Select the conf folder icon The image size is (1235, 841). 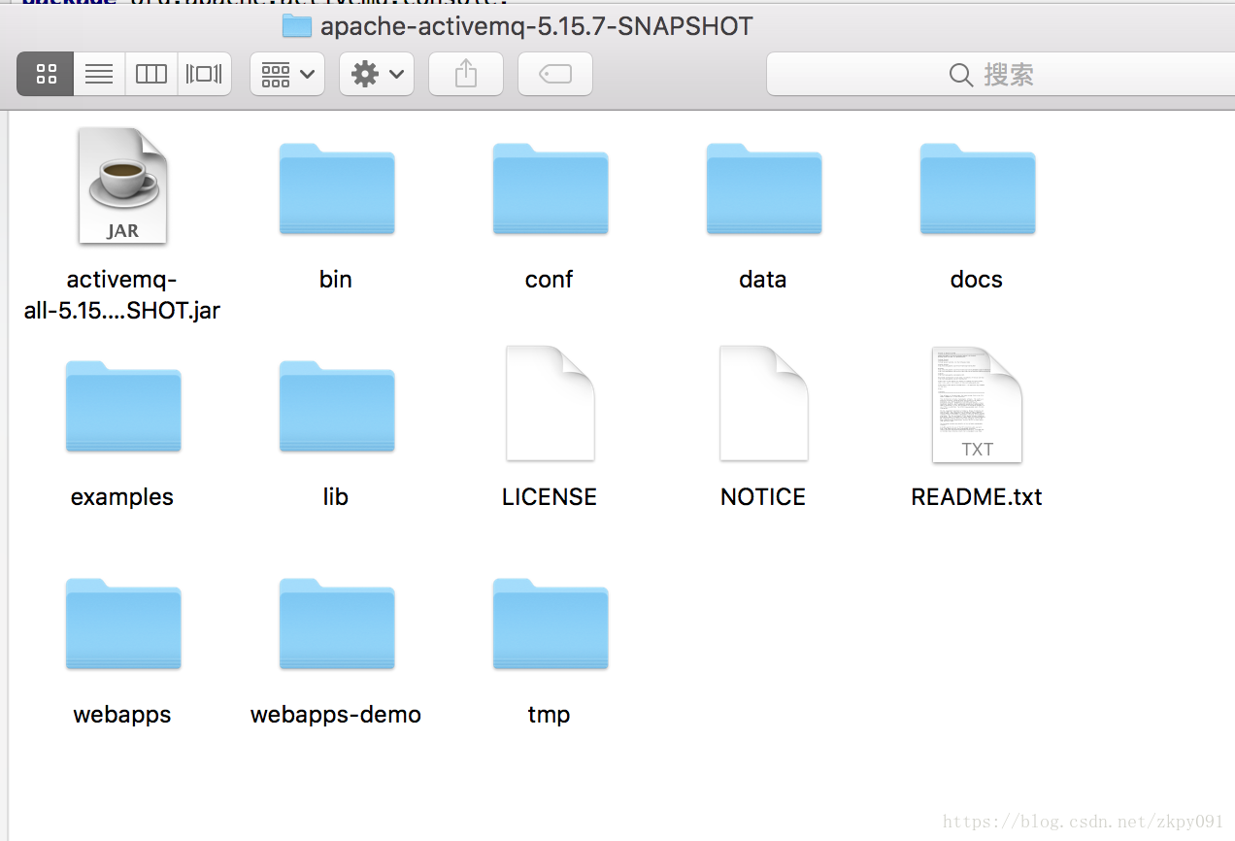click(550, 188)
